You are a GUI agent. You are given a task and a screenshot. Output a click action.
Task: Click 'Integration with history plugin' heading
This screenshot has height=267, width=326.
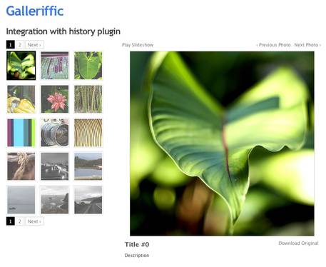63,31
